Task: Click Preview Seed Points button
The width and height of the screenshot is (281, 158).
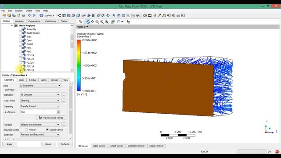Action: [x=51, y=118]
